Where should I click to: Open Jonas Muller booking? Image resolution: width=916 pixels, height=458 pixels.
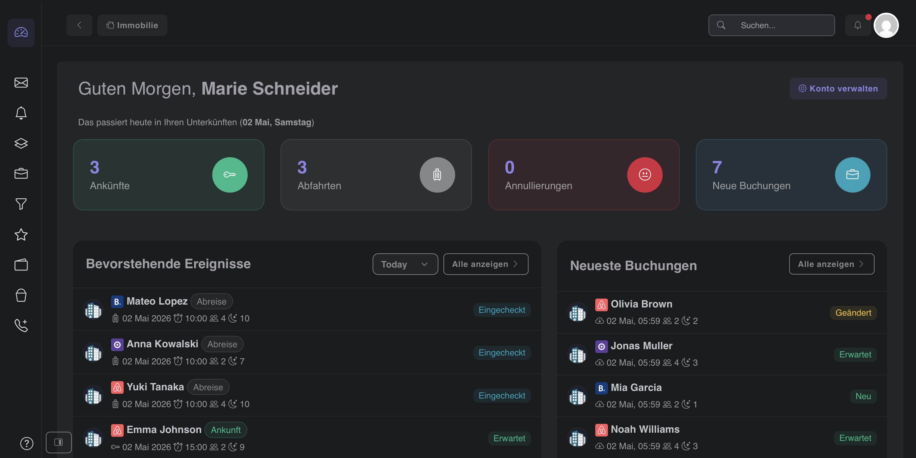click(x=722, y=354)
